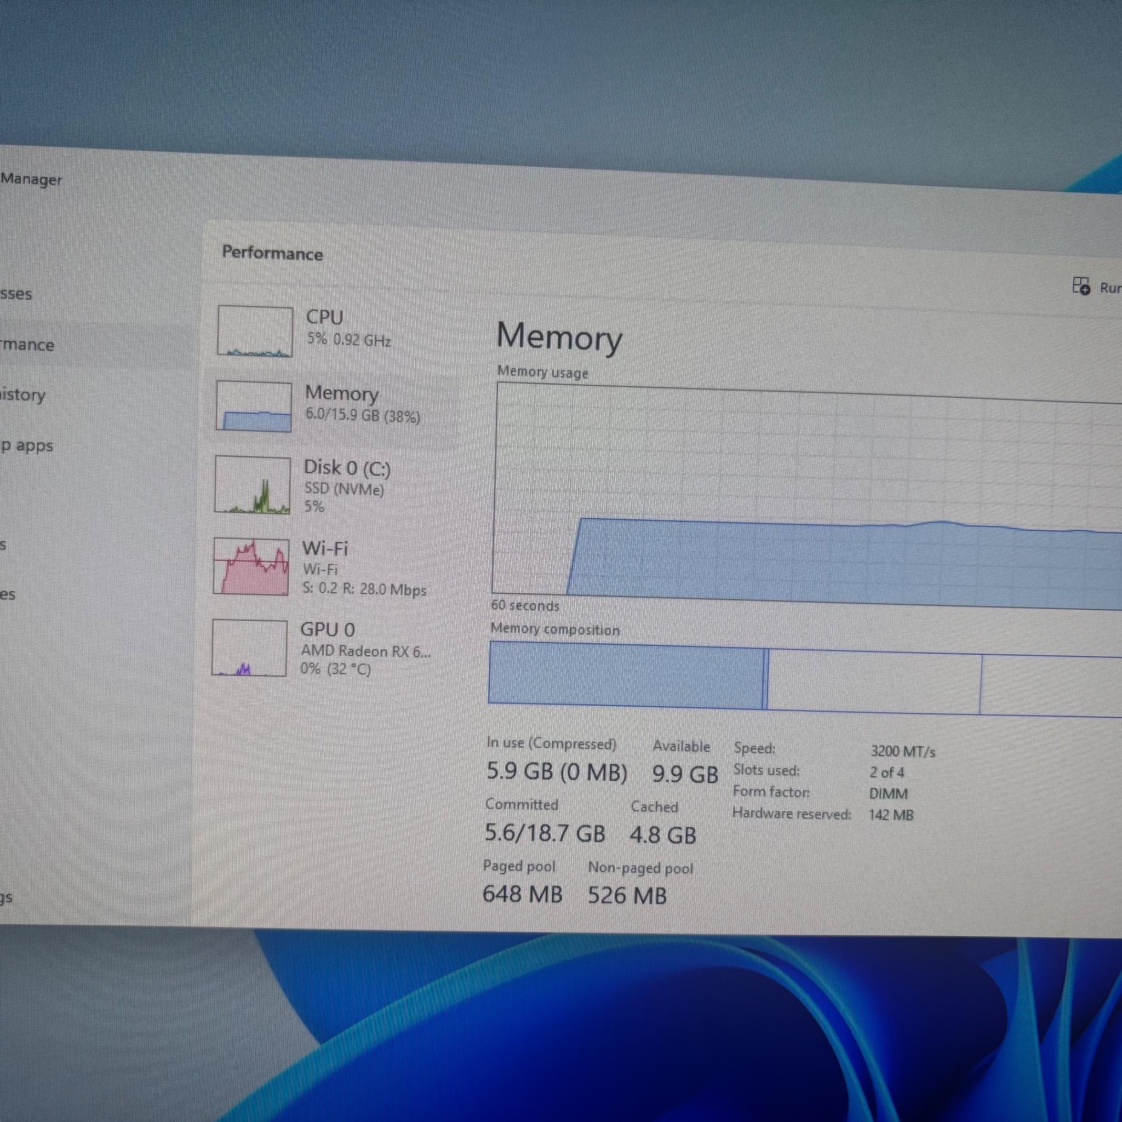Click the Performance page heading
Screen dimensions: 1122x1122
(x=272, y=253)
